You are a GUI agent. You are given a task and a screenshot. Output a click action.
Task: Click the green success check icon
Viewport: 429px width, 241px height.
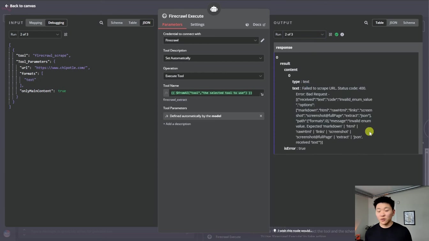point(336,34)
